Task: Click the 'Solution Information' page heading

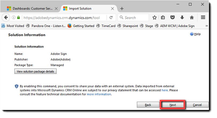Action: point(27,35)
